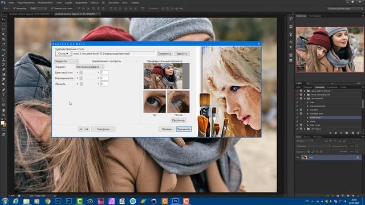The image size is (365, 205).
Task: Open Internet Explorer from the taskbar
Action: tap(15, 201)
